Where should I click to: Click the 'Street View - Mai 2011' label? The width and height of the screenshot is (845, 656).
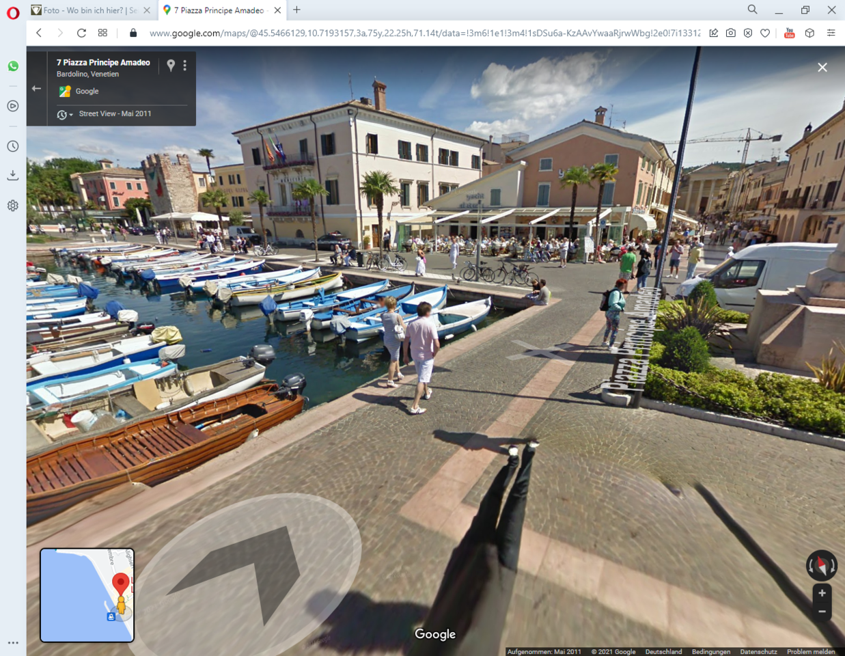pyautogui.click(x=115, y=113)
